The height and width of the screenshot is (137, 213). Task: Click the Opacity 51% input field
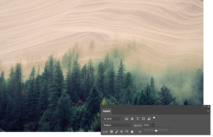147,125
